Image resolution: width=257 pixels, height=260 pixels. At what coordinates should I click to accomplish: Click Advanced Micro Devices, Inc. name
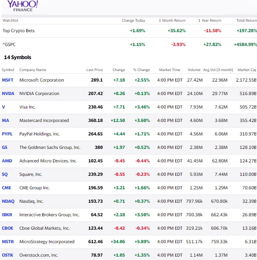coord(48,161)
